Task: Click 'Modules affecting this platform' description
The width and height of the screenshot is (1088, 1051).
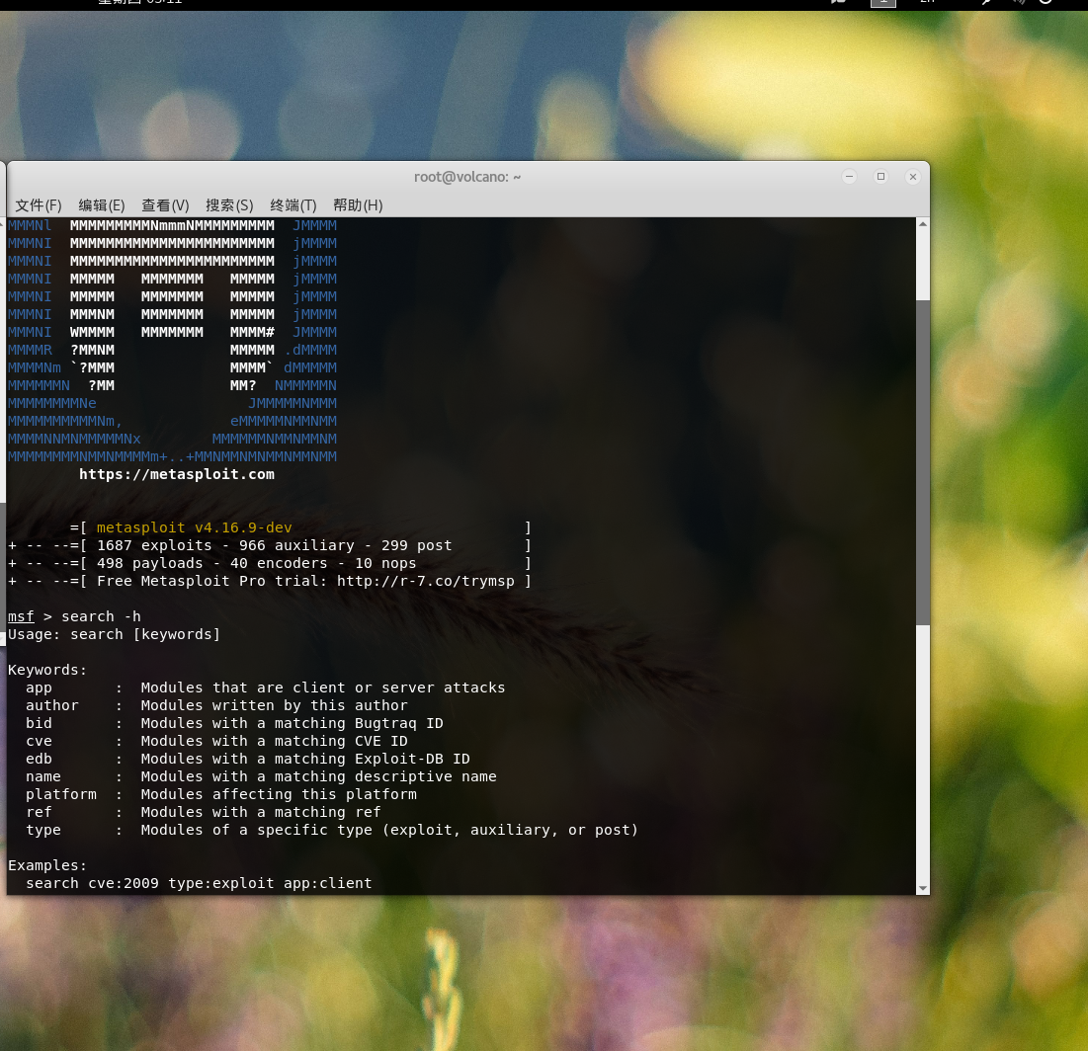Action: pos(279,794)
